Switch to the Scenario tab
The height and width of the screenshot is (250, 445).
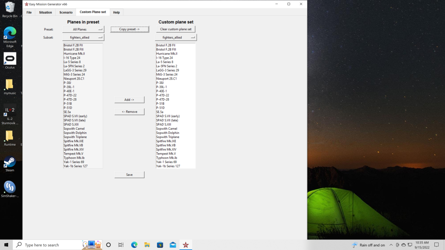(x=66, y=12)
